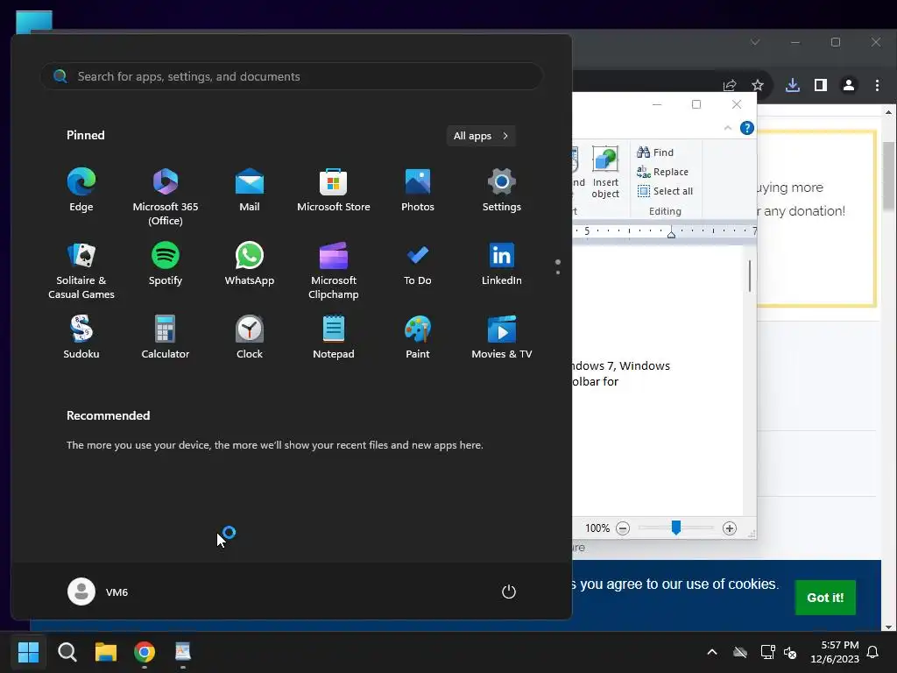Launch Microsoft 365 (Office)

point(166,196)
